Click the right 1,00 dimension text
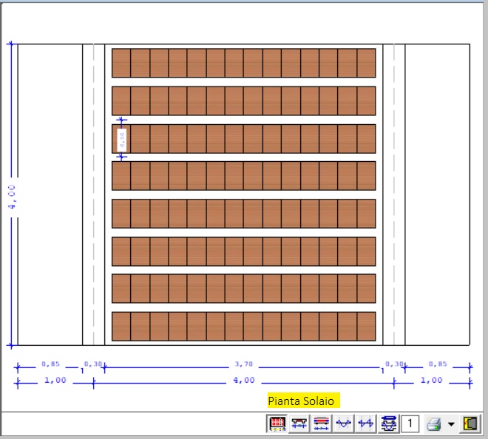 [x=431, y=380]
